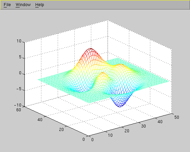
Task: Click the x-axis label 10
Action: [110, 135]
